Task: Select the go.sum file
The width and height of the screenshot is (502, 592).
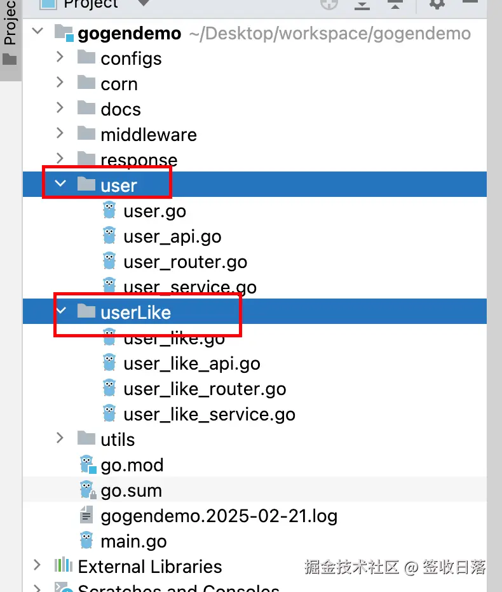Action: [x=131, y=490]
